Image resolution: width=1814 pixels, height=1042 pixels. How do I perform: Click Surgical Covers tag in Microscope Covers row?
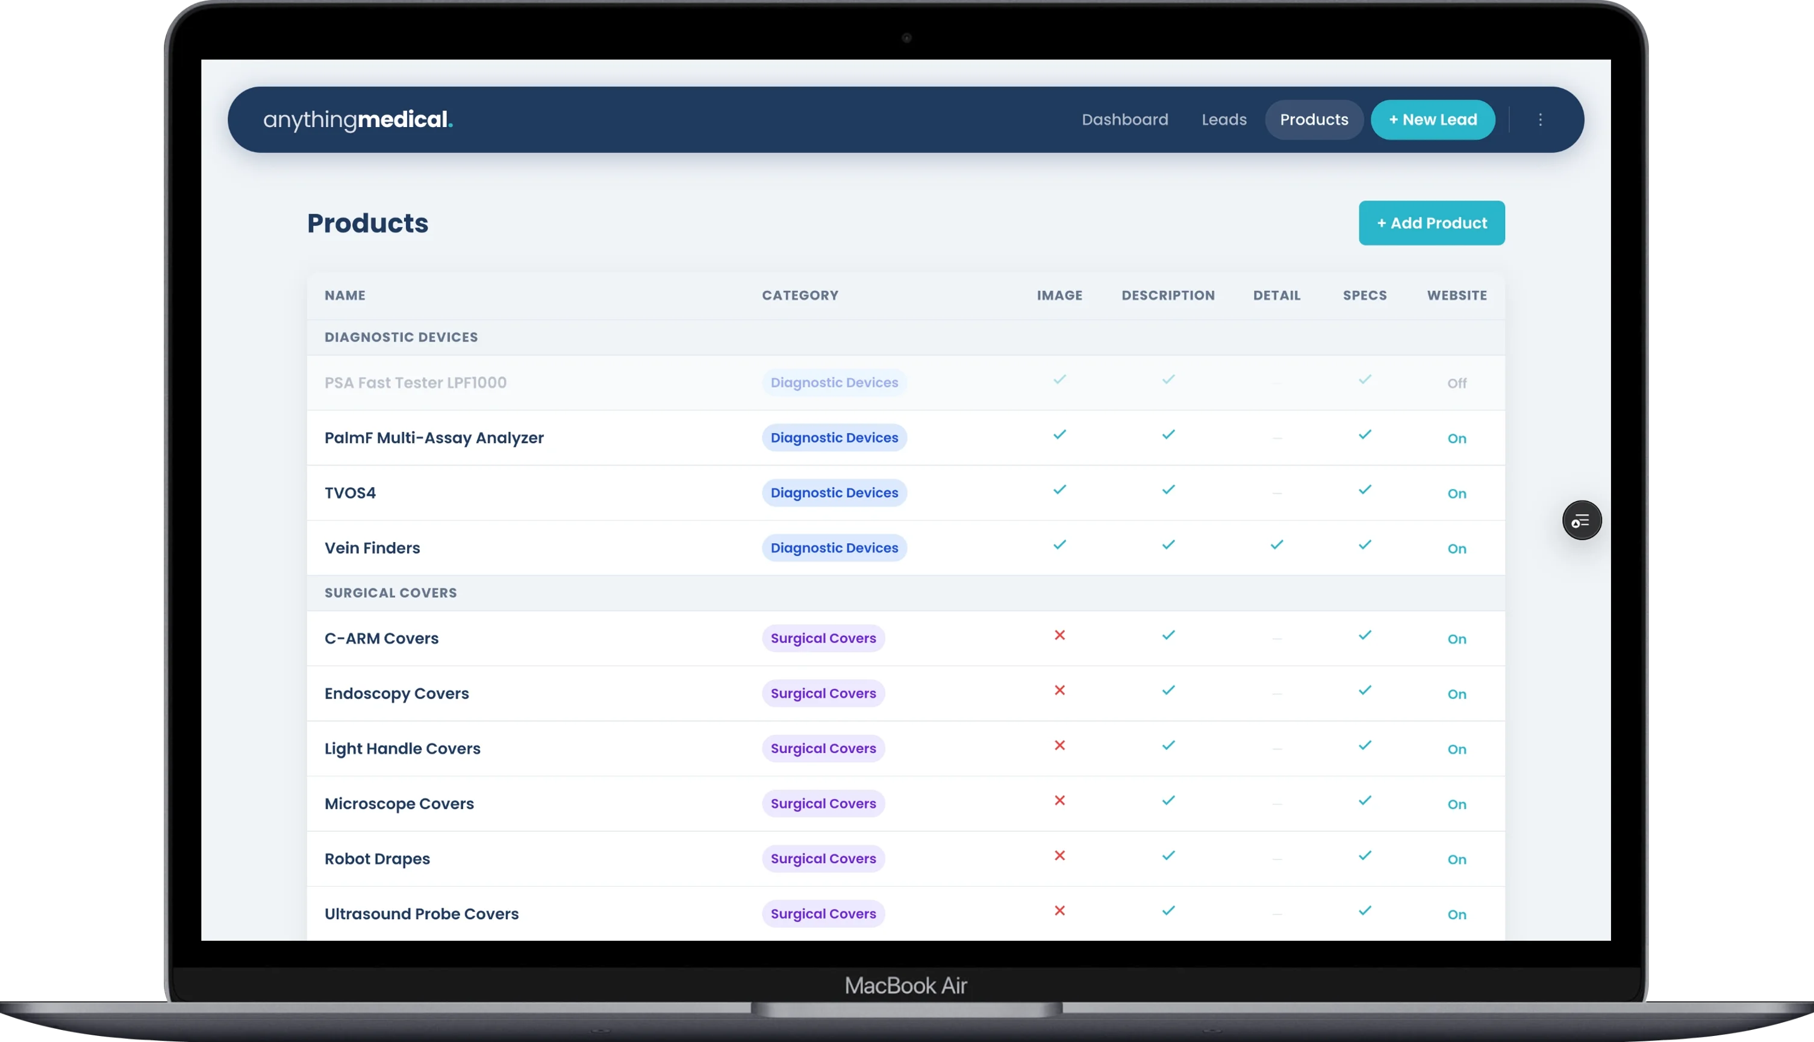point(823,803)
